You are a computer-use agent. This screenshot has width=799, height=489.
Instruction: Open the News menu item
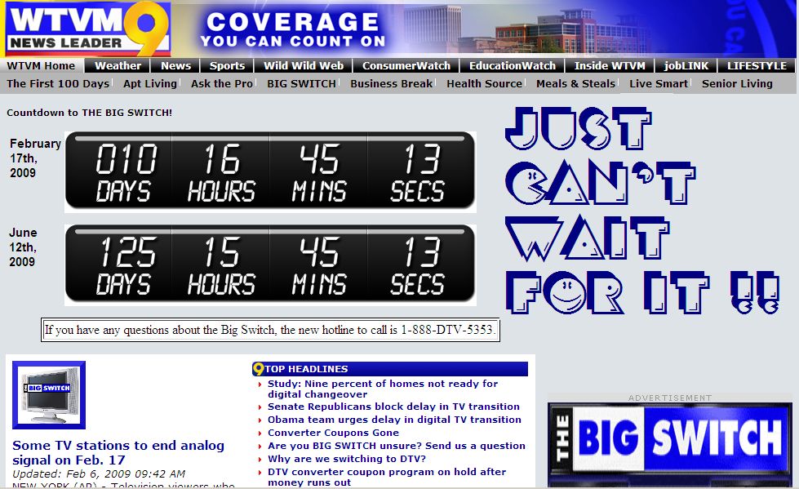point(175,66)
